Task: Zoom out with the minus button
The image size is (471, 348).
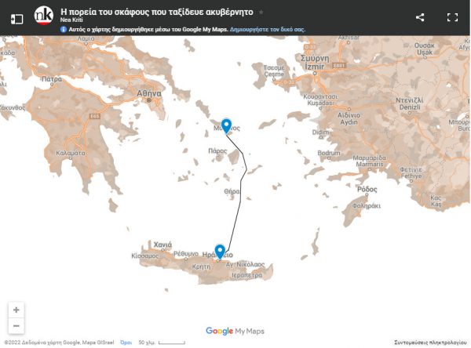Action: click(16, 326)
